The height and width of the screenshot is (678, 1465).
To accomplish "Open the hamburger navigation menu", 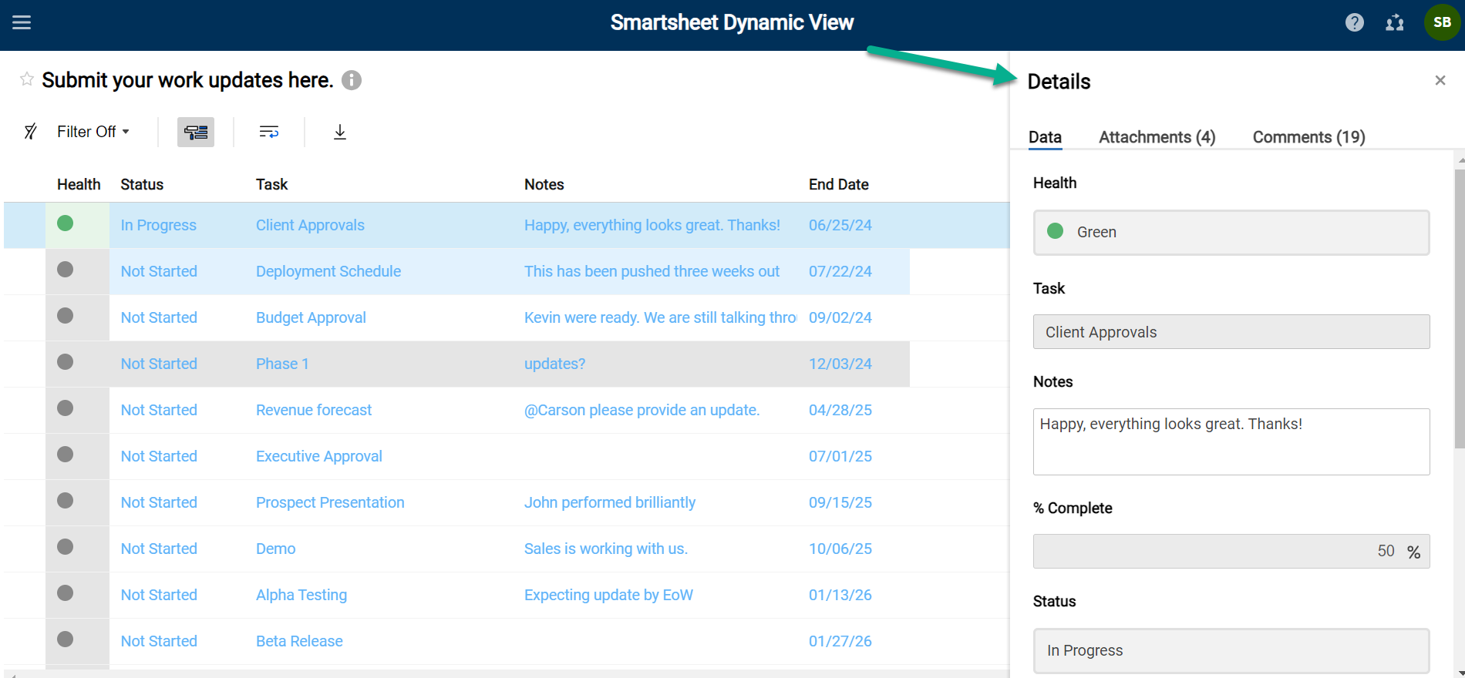I will (x=22, y=22).
